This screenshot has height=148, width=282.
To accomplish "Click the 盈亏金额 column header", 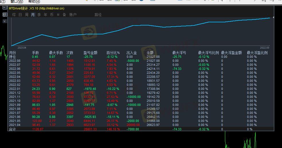I will point(90,53).
